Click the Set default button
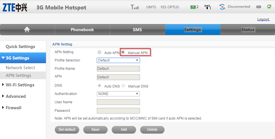The height and width of the screenshot is (139, 275). point(67,130)
